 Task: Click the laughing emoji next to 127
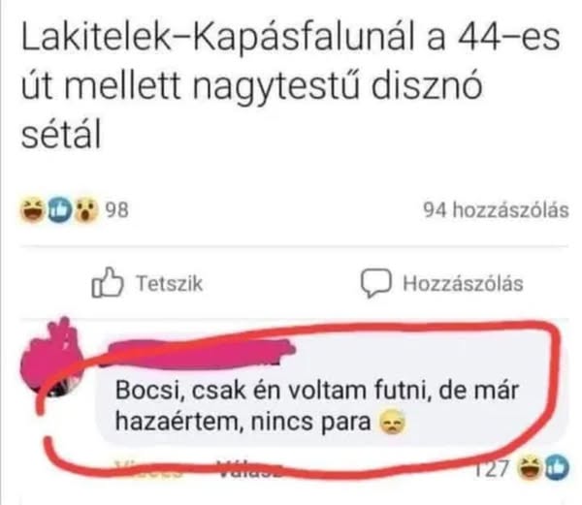[530, 468]
